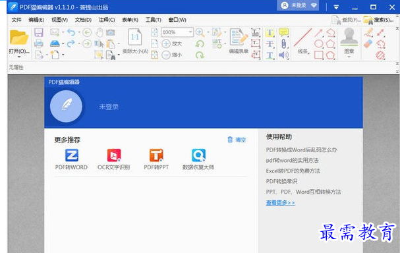Select the text selection tool
The height and width of the screenshot is (253, 400).
click(x=99, y=44)
